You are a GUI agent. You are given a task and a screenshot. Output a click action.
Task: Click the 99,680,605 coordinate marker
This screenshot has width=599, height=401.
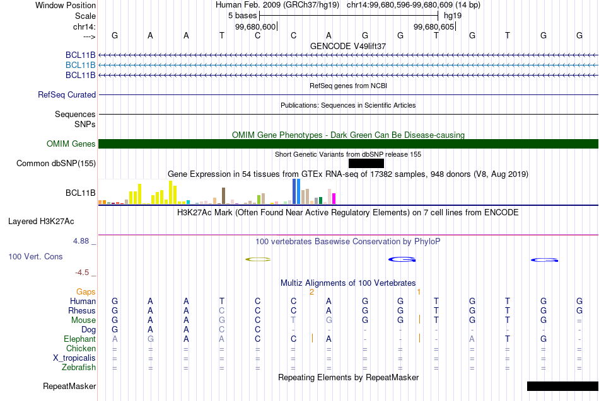[434, 26]
